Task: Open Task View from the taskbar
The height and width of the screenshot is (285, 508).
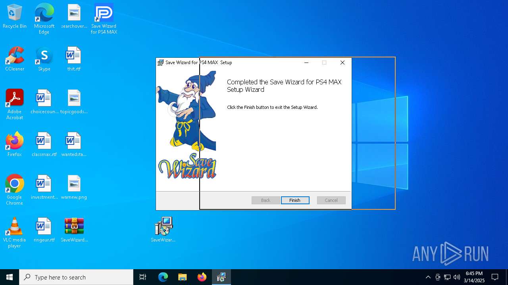Action: click(x=143, y=277)
